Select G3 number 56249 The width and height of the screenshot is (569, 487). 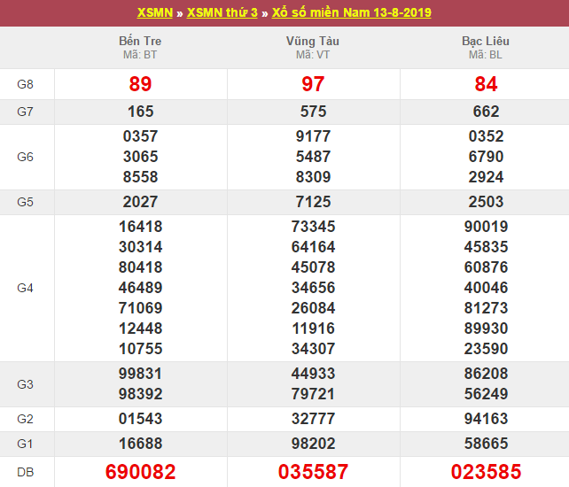[486, 394]
